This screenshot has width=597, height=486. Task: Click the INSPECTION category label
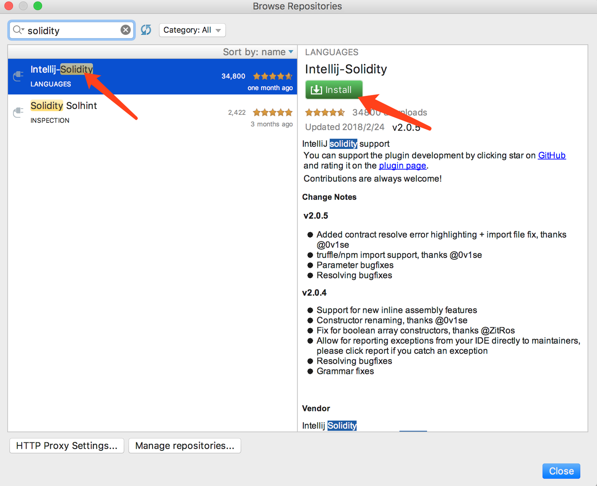50,120
